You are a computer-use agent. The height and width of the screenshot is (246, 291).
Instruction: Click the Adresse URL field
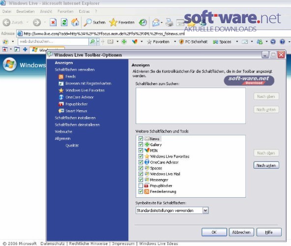click(x=154, y=33)
